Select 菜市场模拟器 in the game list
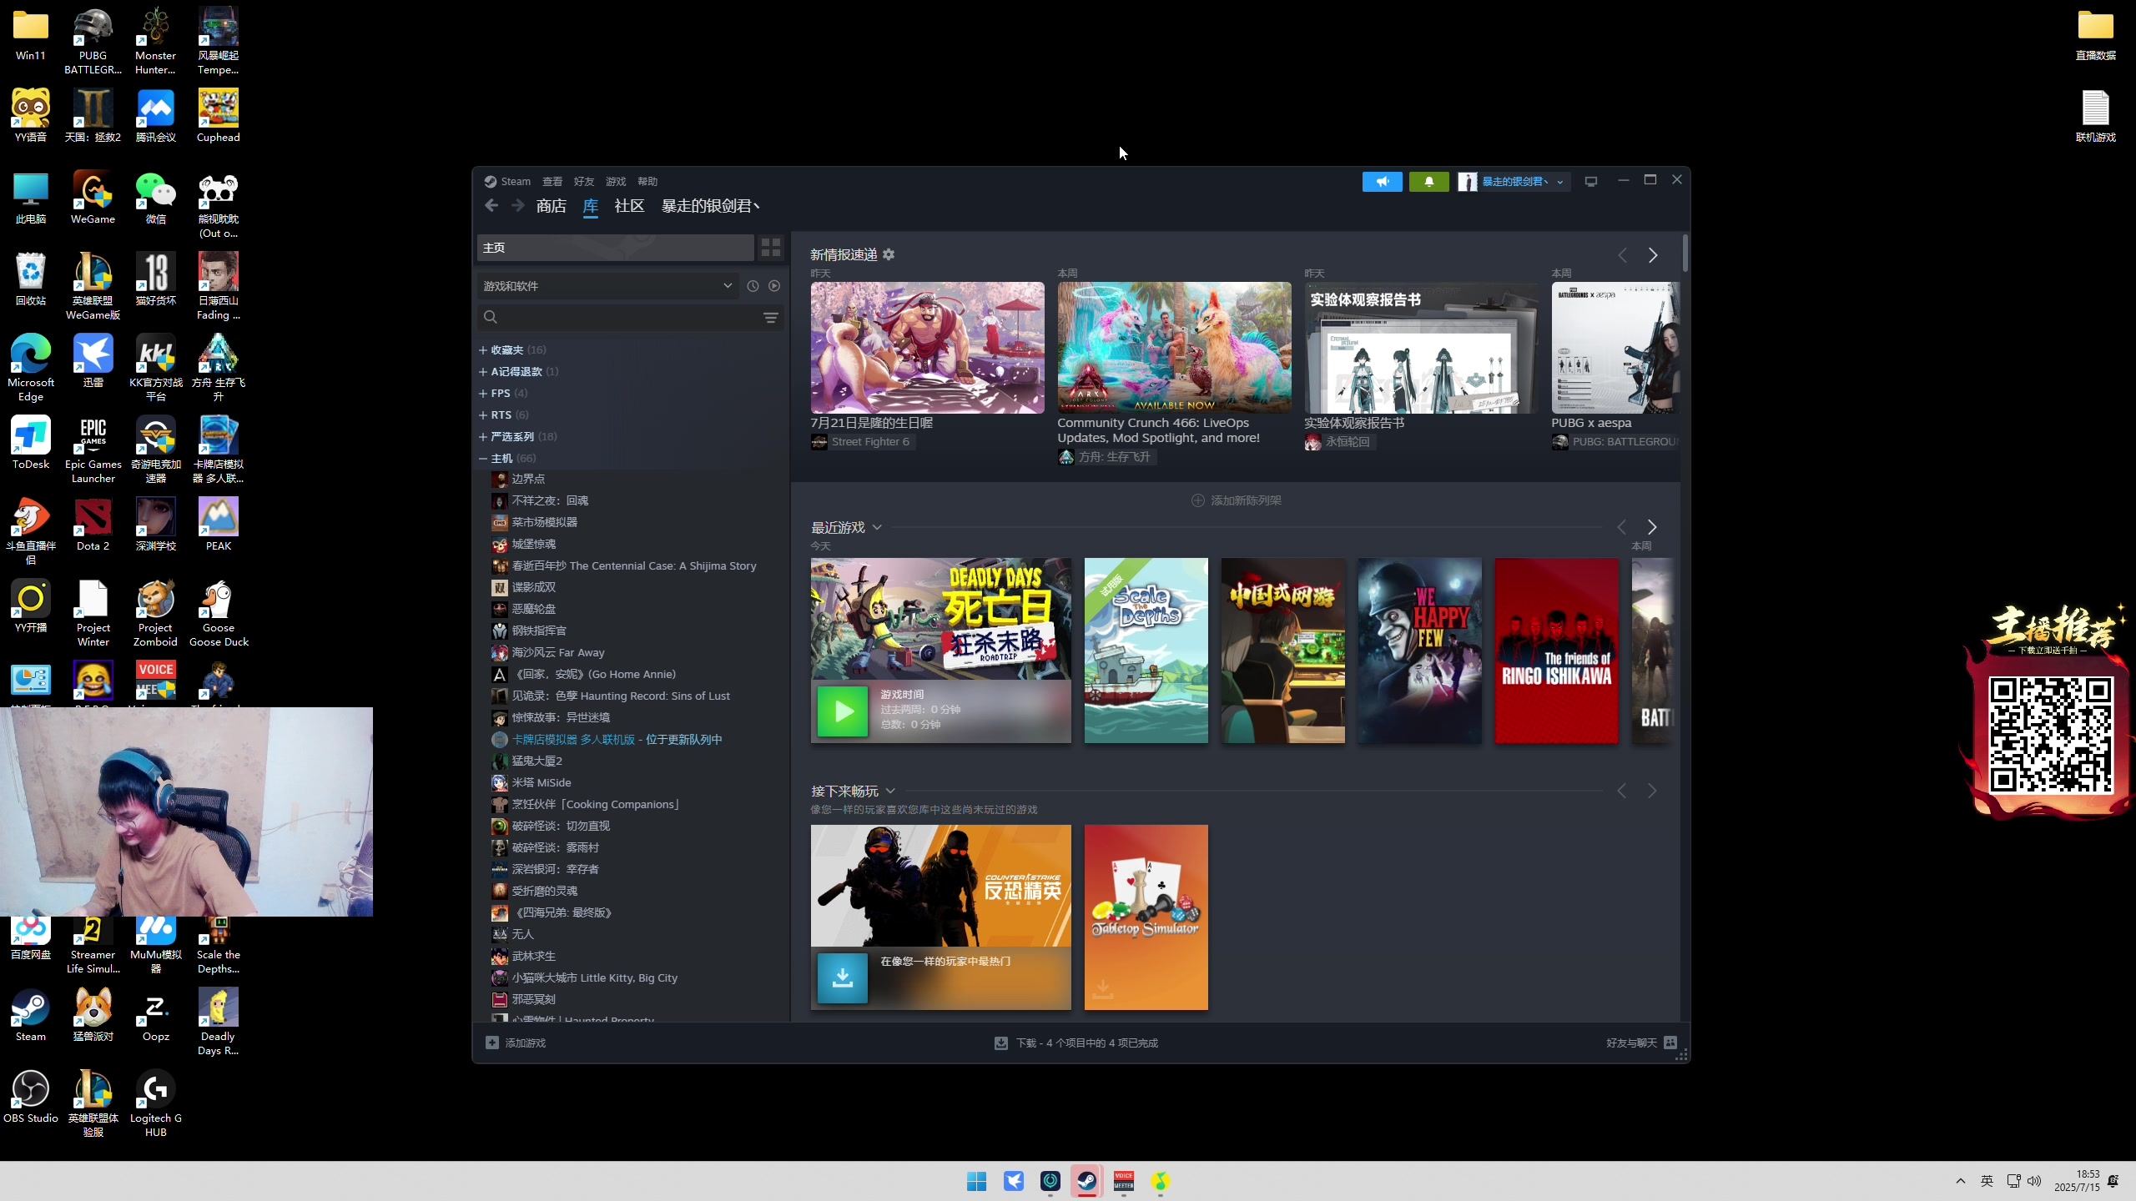The height and width of the screenshot is (1201, 2136). (x=544, y=522)
